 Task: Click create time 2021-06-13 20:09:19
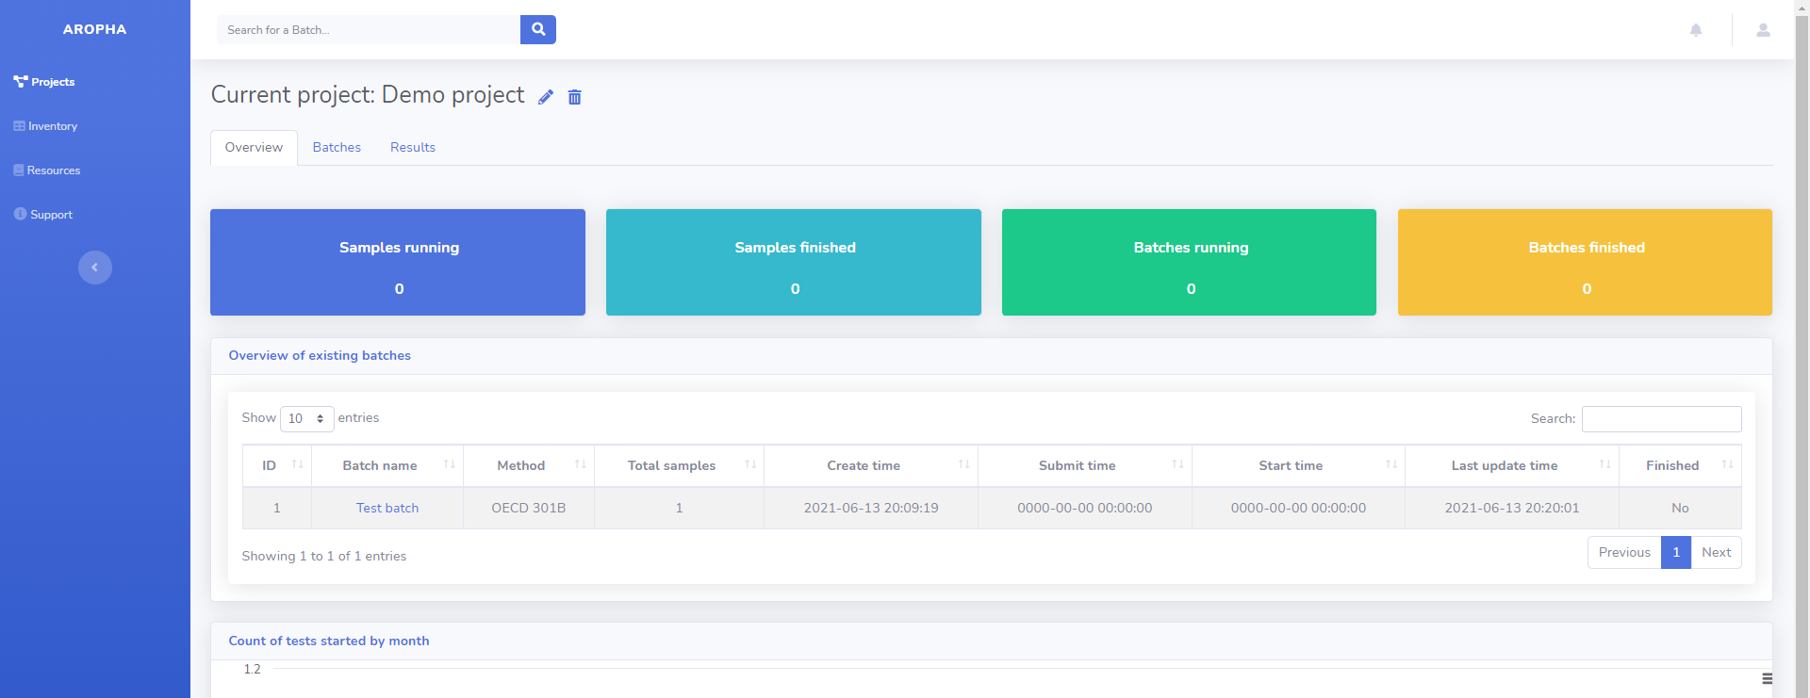click(x=871, y=508)
